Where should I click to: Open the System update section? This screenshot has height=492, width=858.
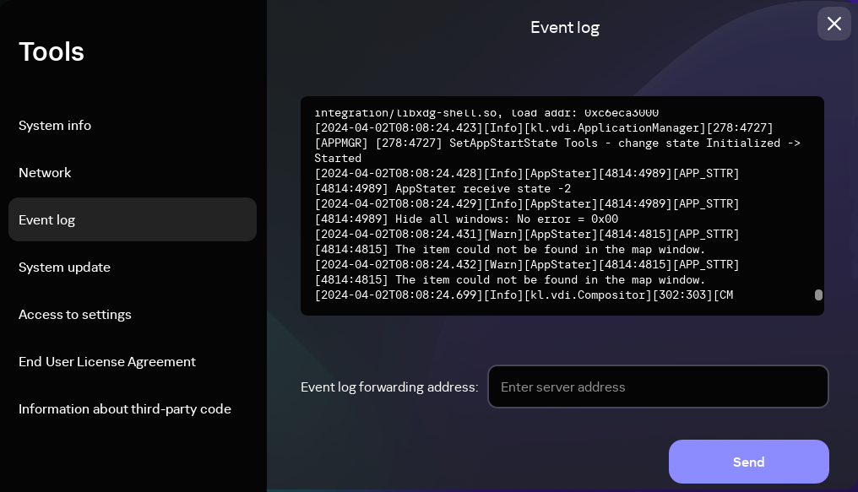click(x=64, y=267)
